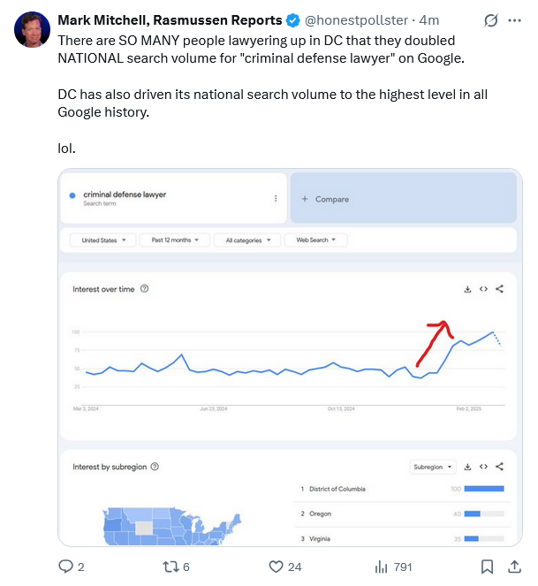Download the Interest over time chart
Viewport: 538px width, 586px height.
point(467,289)
